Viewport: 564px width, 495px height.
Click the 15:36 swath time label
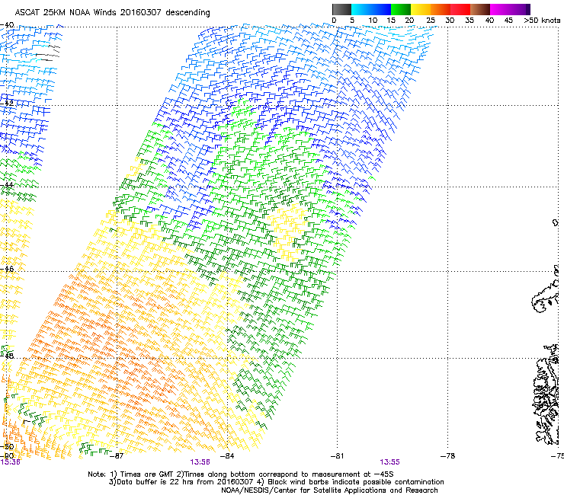(10, 462)
